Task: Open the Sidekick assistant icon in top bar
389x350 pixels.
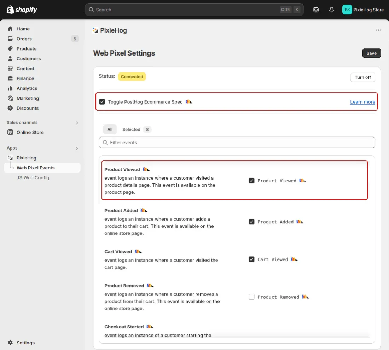Action: click(x=316, y=10)
